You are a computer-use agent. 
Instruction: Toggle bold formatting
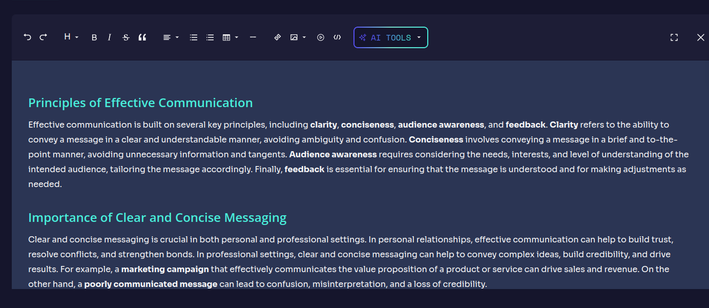(94, 37)
